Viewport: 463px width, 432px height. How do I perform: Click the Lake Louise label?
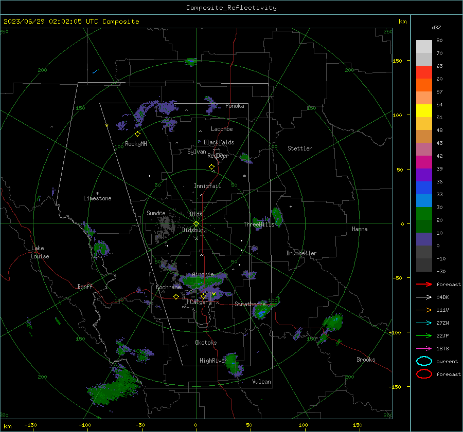click(40, 252)
